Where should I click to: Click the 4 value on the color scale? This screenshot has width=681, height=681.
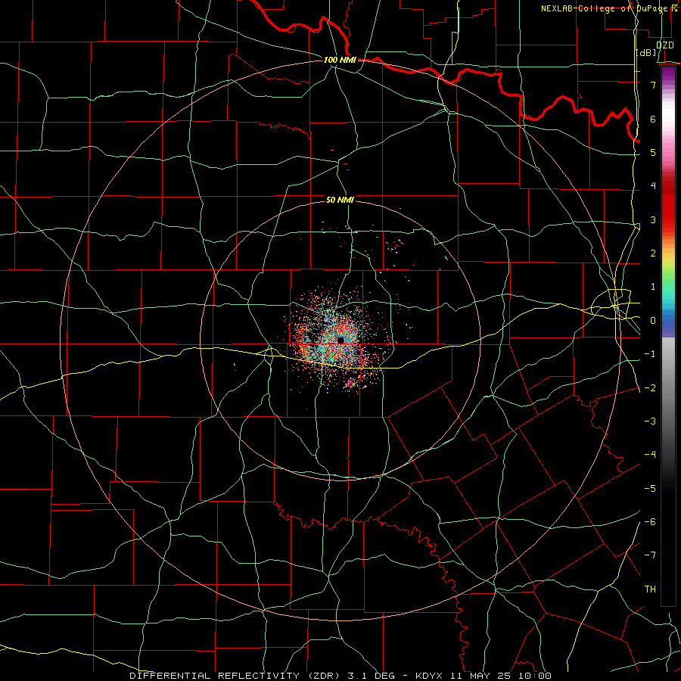tap(653, 185)
